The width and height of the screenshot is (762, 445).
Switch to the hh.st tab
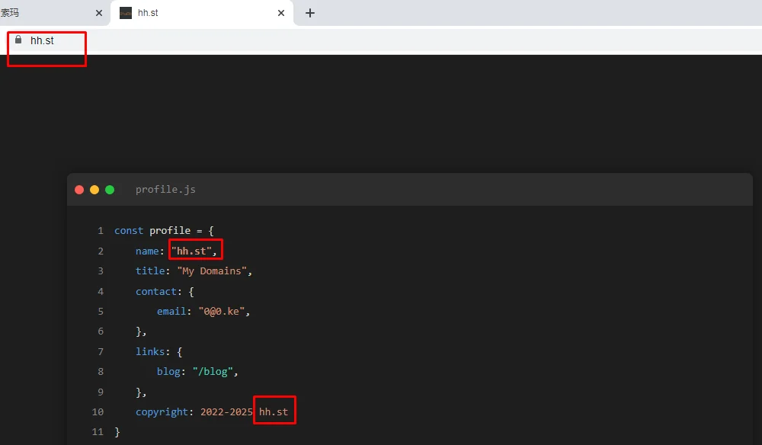click(x=202, y=13)
